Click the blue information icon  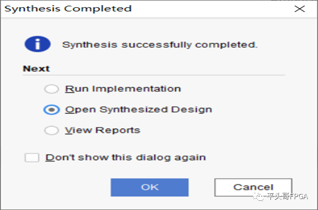[x=37, y=44]
